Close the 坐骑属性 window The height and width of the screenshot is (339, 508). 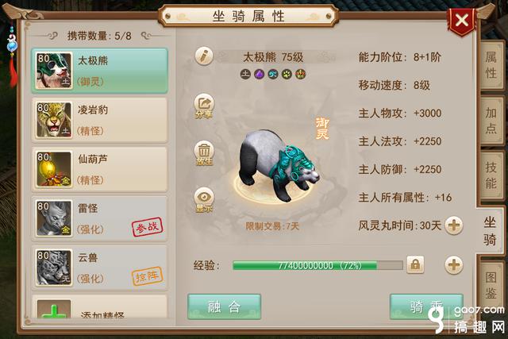[x=461, y=21]
